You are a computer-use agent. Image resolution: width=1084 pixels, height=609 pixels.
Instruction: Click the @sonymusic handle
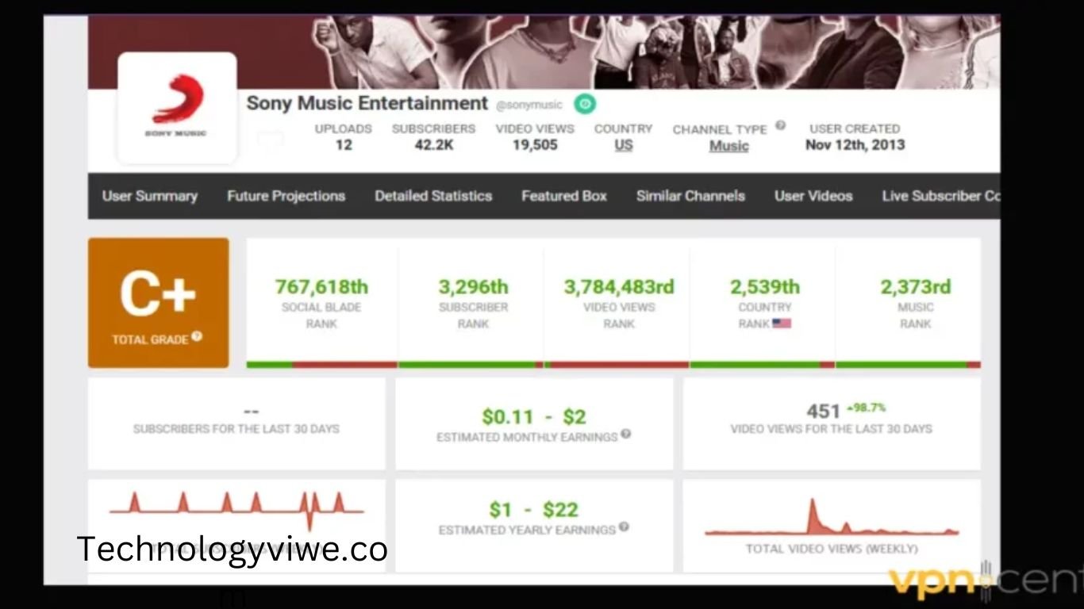point(529,105)
